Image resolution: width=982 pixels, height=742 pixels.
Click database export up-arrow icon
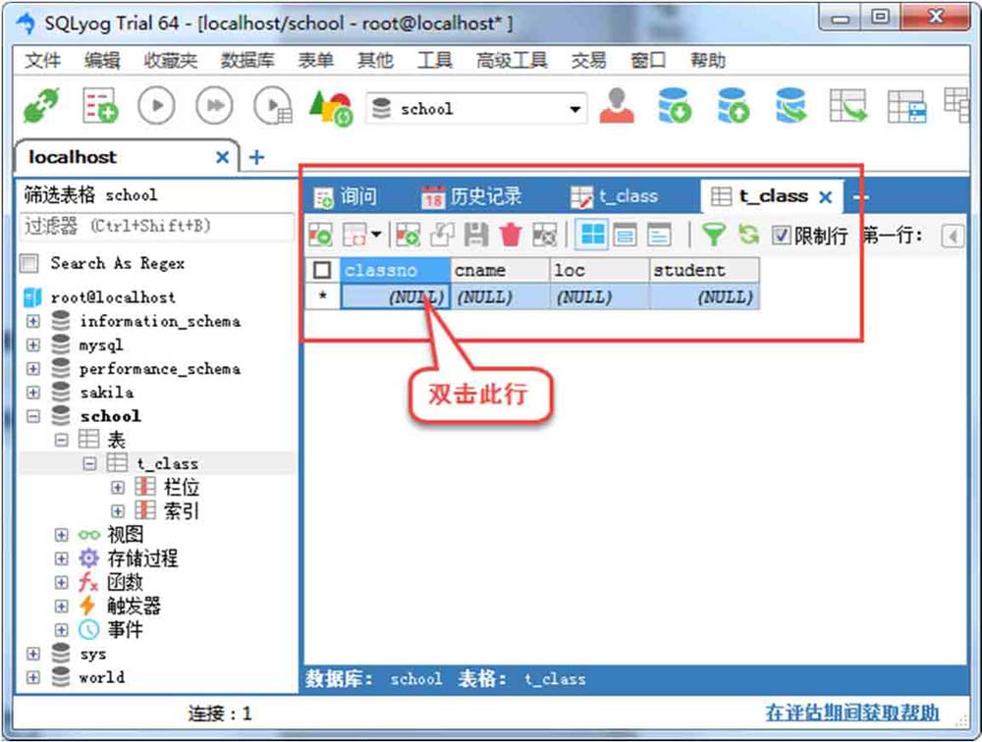coord(733,105)
